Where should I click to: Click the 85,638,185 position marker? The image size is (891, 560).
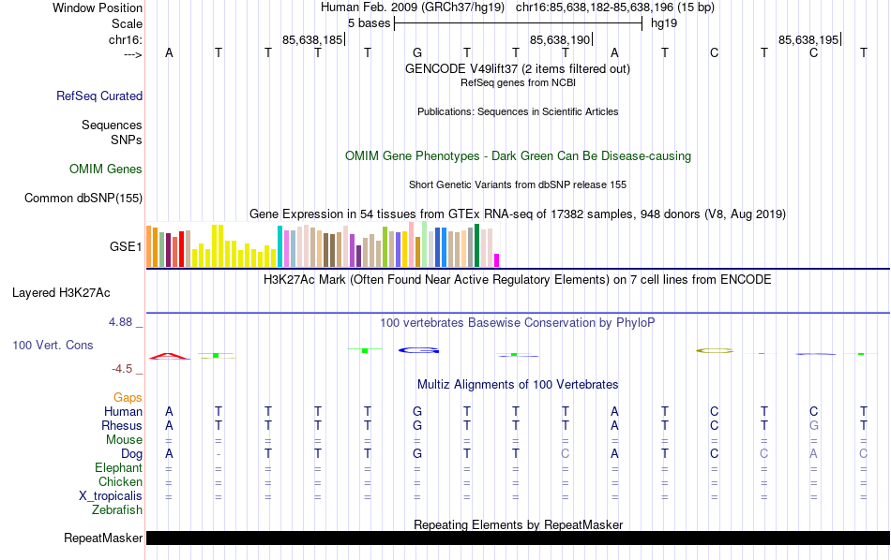pos(312,39)
